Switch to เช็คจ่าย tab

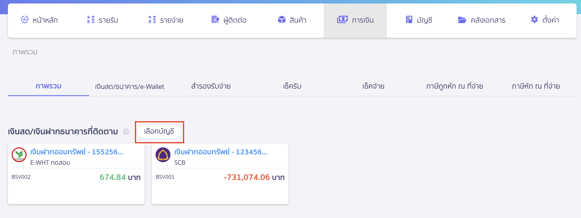click(374, 86)
